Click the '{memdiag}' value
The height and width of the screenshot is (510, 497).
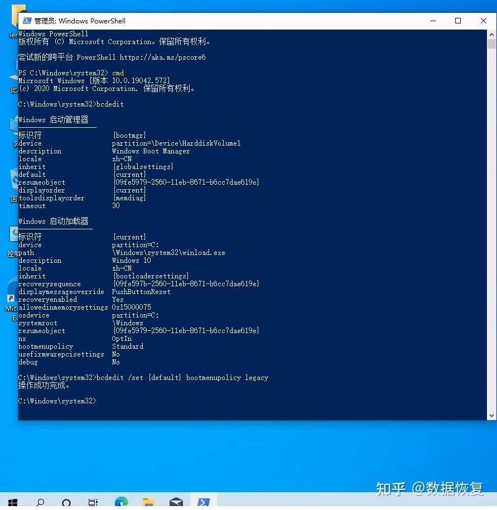tap(129, 198)
